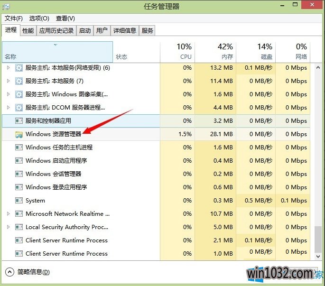The image size is (325, 286).
Task: Expand 服务主机: 本地服务(网络受限) (6) group
Action: click(8, 68)
